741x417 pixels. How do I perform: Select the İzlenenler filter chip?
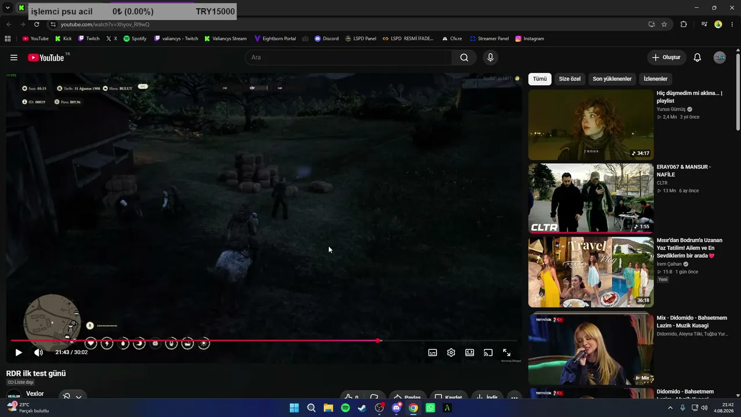click(x=655, y=79)
